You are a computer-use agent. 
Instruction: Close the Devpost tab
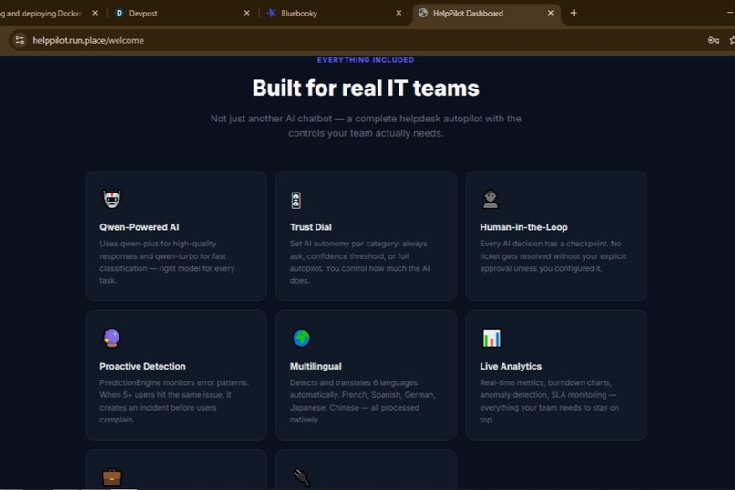point(247,13)
